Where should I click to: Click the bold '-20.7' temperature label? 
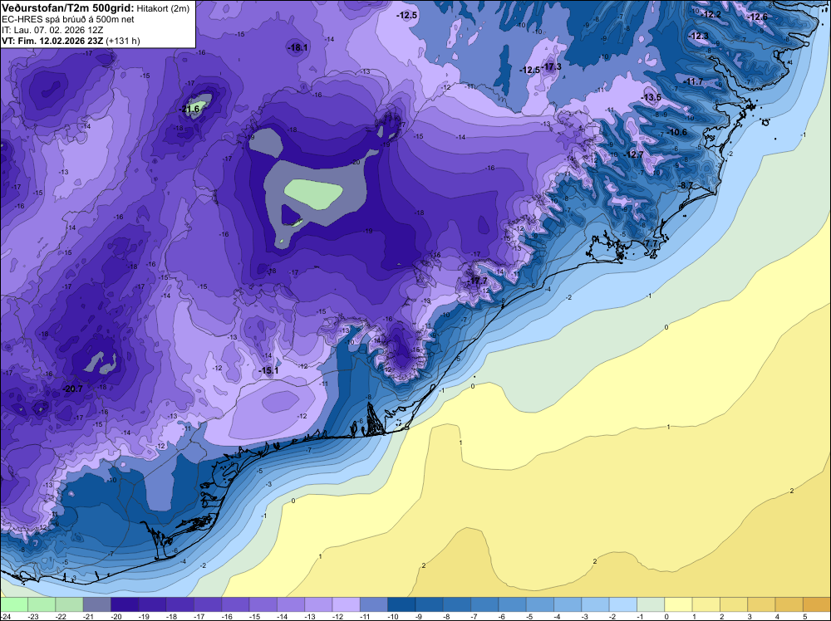tap(72, 389)
